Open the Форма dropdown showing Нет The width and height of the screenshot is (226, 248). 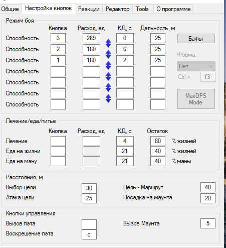196,66
